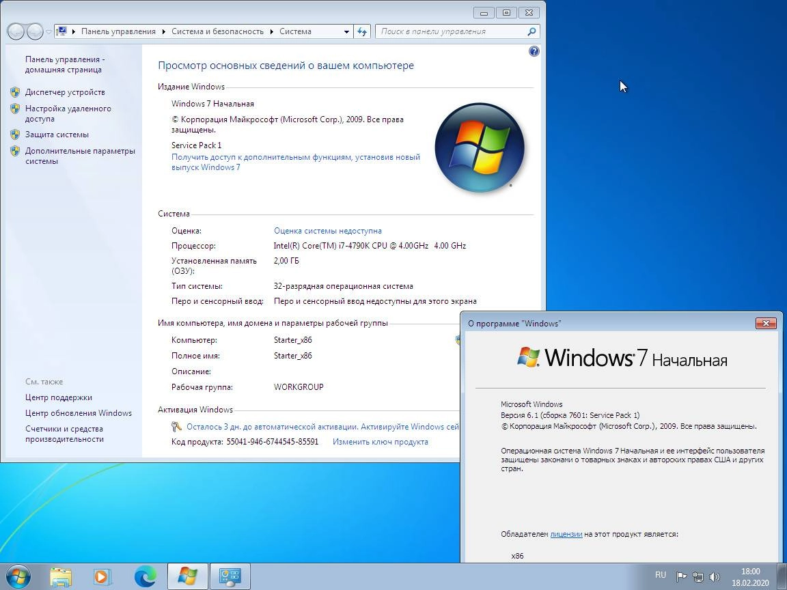Screen dimensions: 787x590
Task: Expand arrow before Панель управления breadcrumb
Action: [x=74, y=31]
